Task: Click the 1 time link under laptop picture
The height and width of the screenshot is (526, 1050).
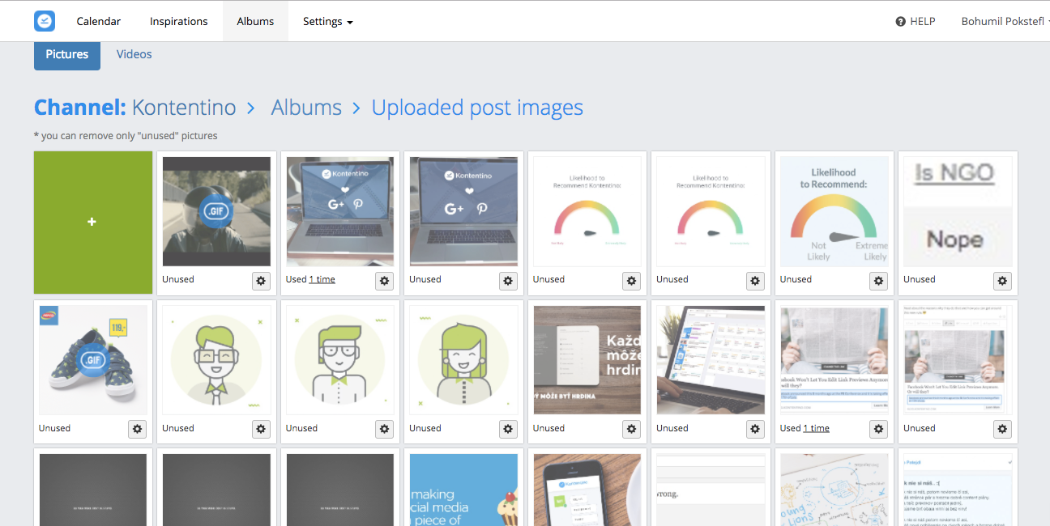Action: pyautogui.click(x=322, y=279)
